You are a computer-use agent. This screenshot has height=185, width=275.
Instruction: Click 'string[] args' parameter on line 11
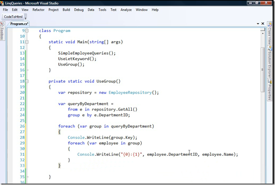click(105, 42)
